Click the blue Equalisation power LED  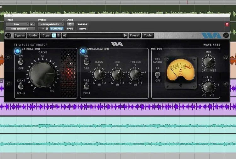coord(83,51)
